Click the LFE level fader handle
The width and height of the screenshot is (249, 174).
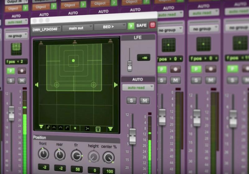tap(130, 66)
